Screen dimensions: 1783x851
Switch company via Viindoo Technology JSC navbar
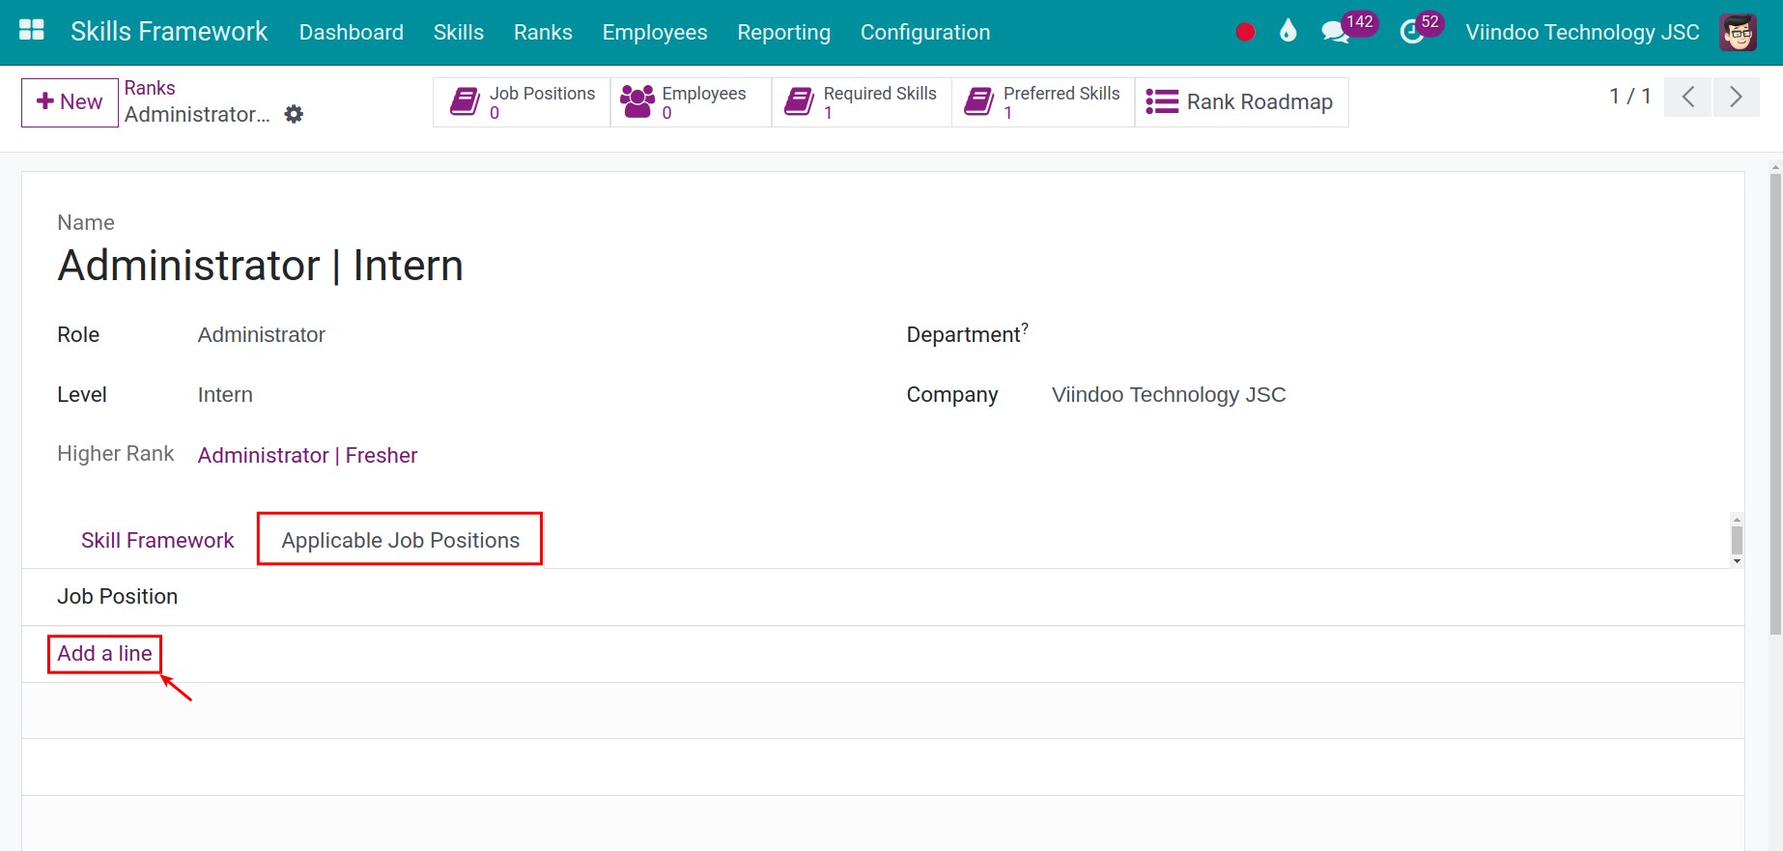[x=1582, y=32]
